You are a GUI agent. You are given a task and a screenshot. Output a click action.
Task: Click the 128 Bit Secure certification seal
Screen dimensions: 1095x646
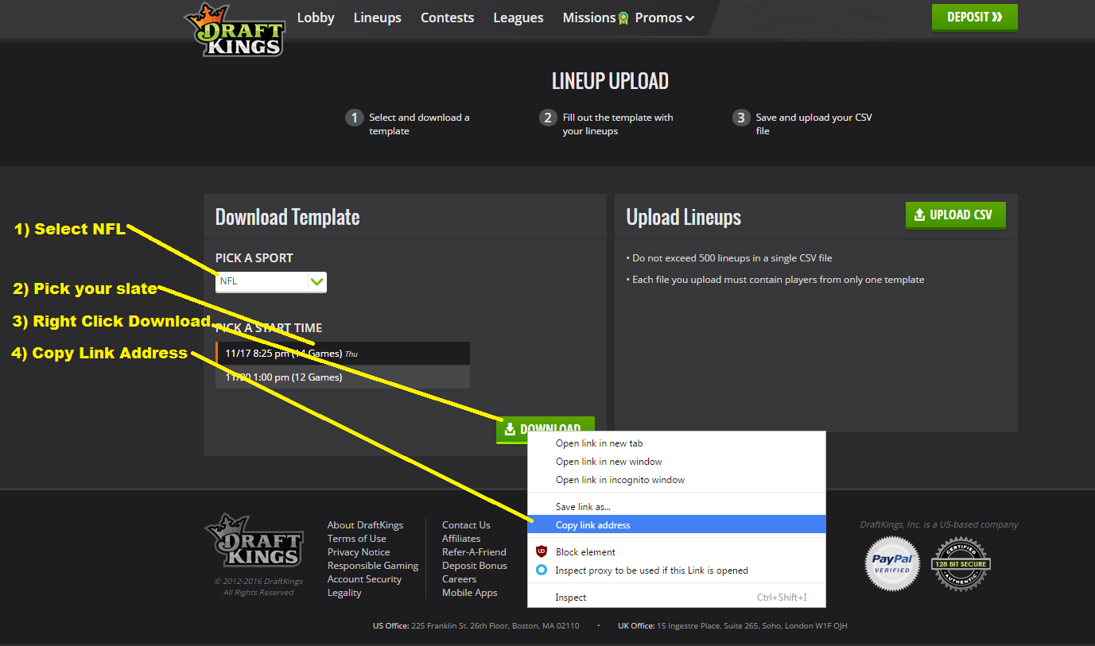tap(961, 564)
